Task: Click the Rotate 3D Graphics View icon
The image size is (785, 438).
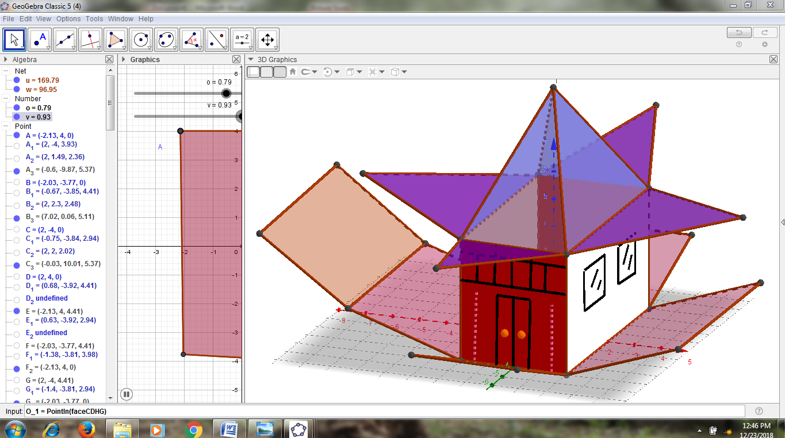Action: point(327,71)
